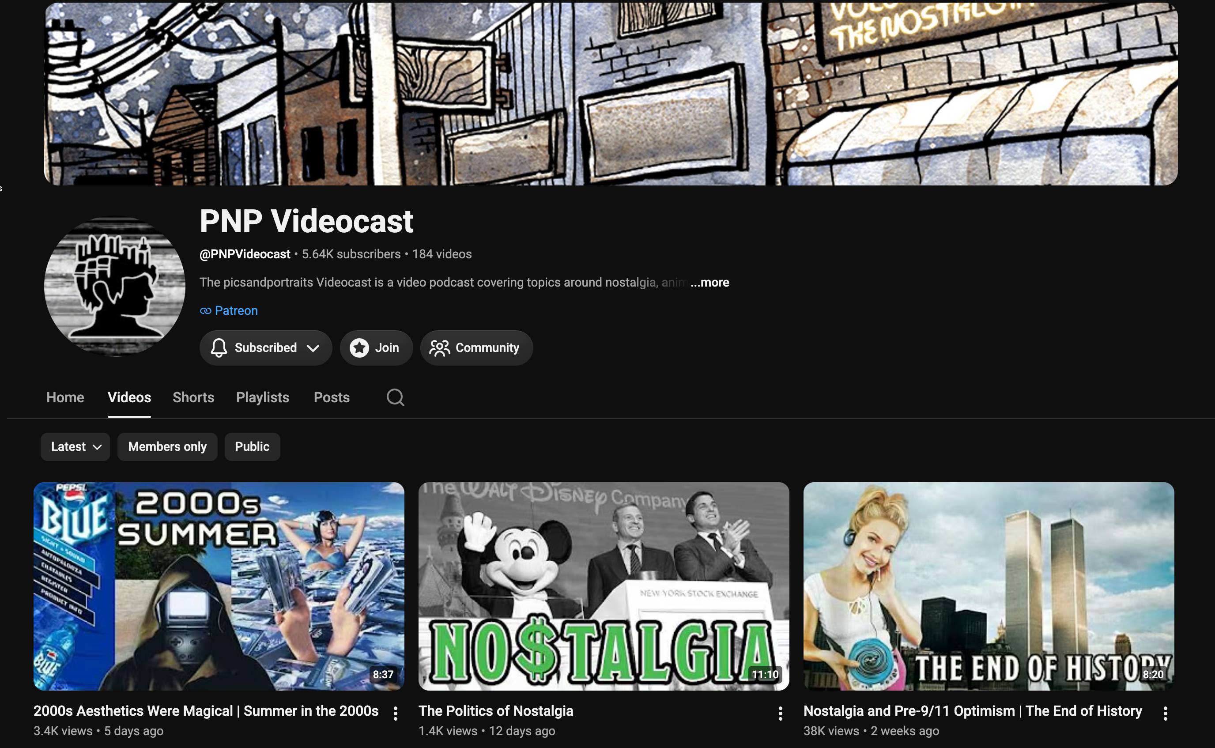Click the '184 videos' count text
The height and width of the screenshot is (748, 1215).
coord(442,254)
